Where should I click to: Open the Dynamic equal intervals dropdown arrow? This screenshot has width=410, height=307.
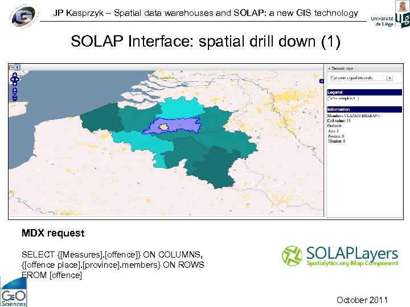point(390,78)
